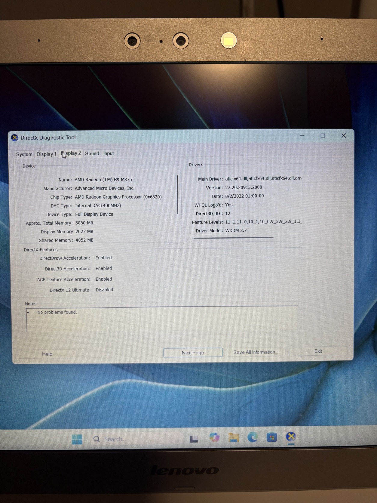This screenshot has height=503, width=377.
Task: Click the Exit button
Action: click(318, 351)
